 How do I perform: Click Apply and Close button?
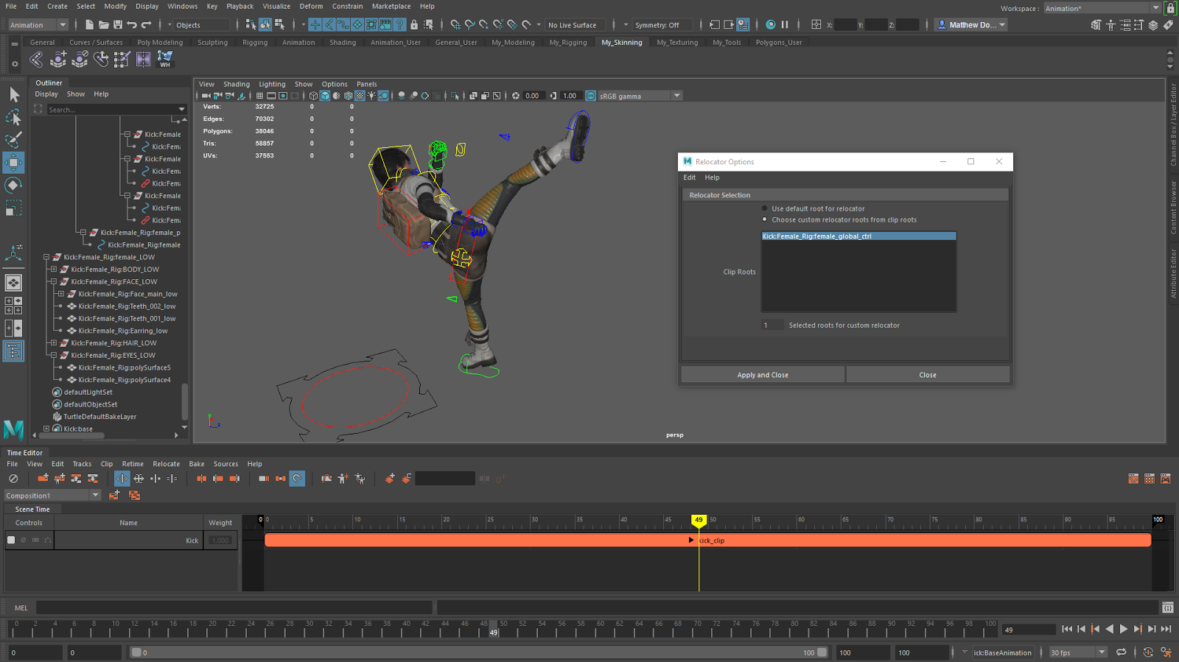[x=763, y=375]
